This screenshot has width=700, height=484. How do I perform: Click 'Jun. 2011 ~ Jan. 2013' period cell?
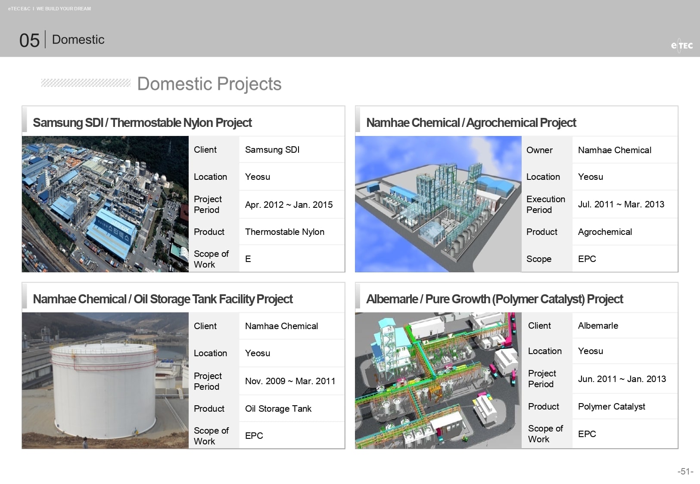pyautogui.click(x=622, y=379)
